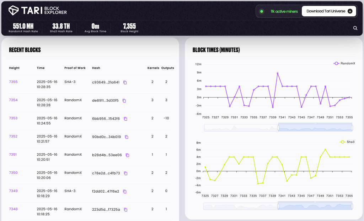The image size is (364, 221).
Task: Open search with the magnifier icon
Action: point(355,28)
